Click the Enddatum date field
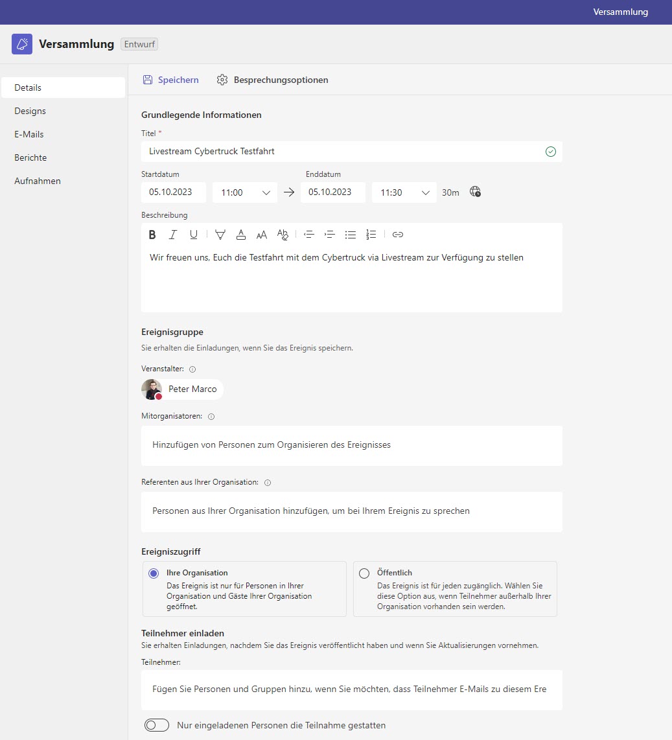Viewport: 672px width, 740px height. (333, 192)
